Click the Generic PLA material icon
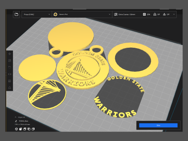The height and width of the screenshot is (141, 188). [55, 14]
